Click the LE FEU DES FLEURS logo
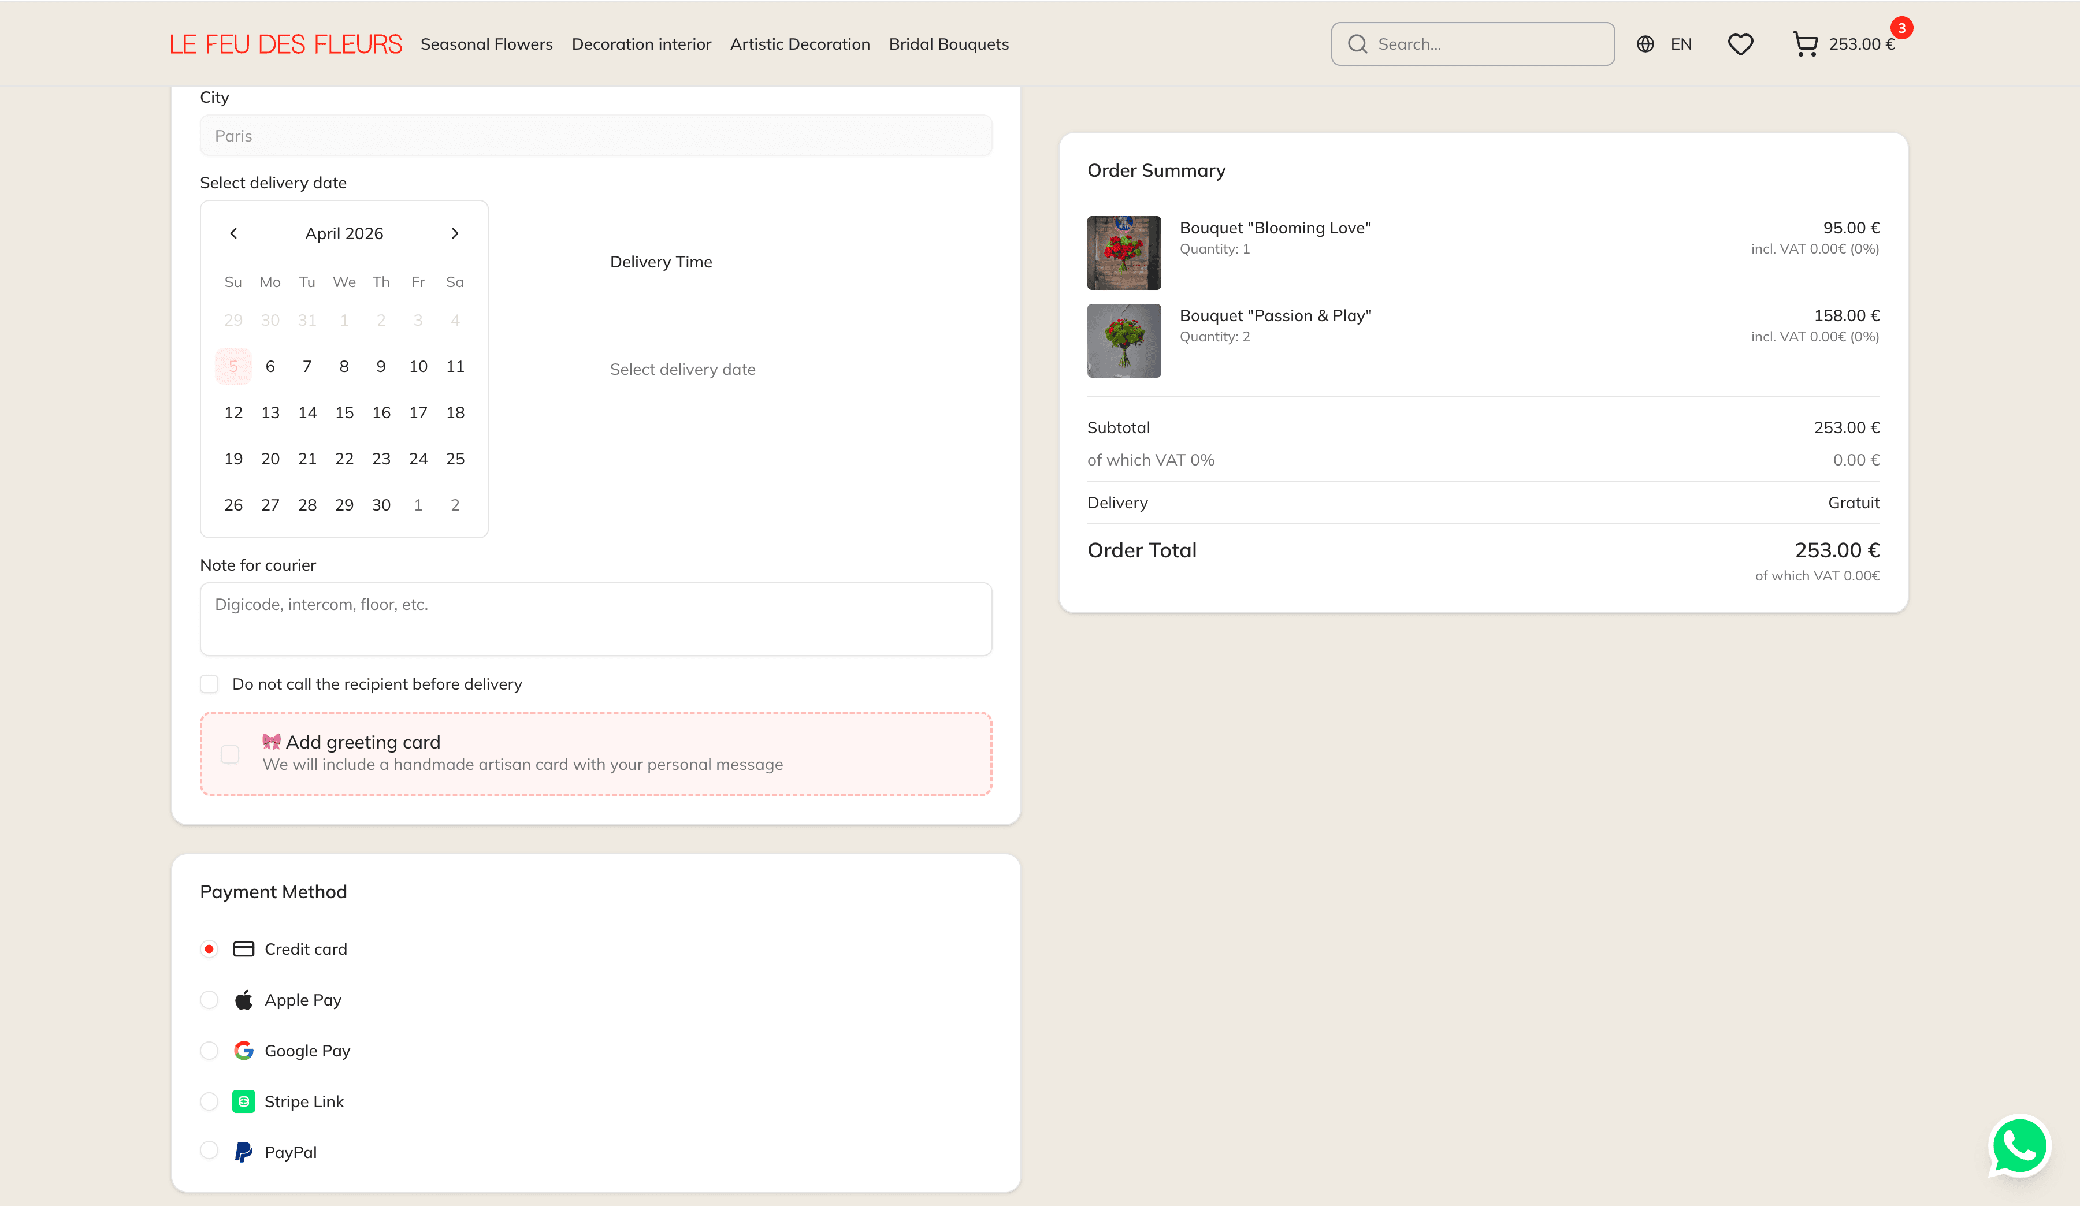 pyautogui.click(x=285, y=44)
